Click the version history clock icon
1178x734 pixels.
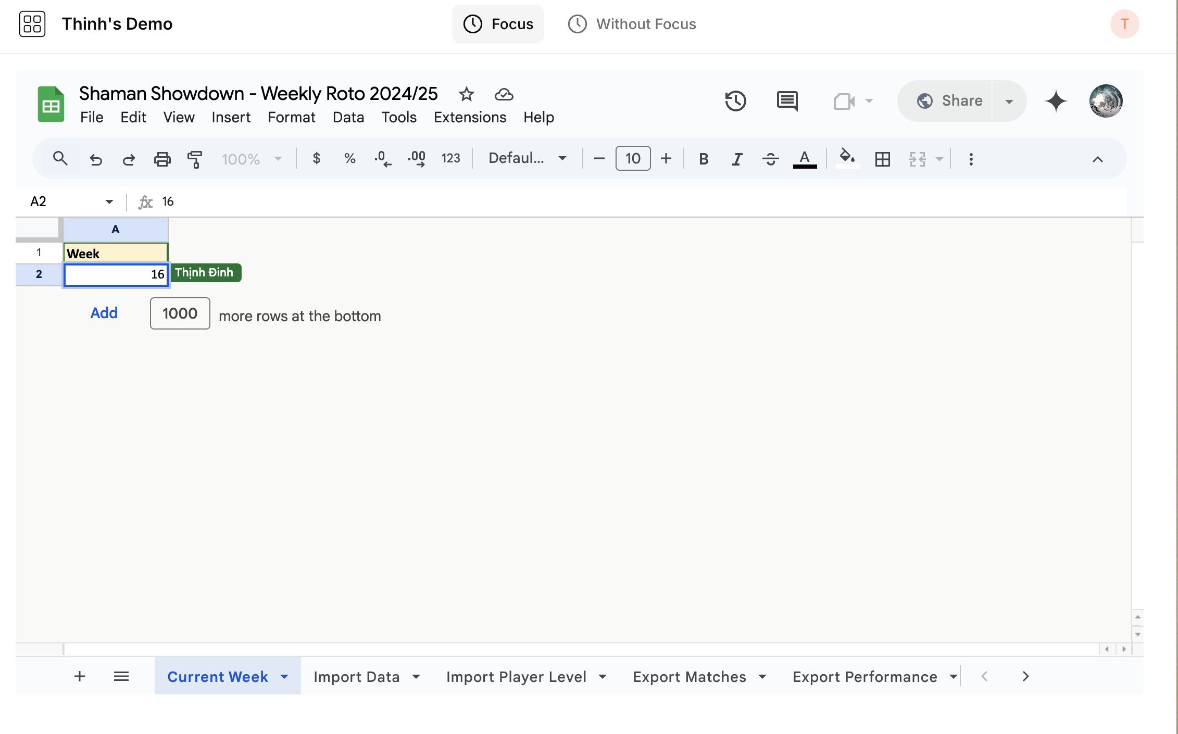(735, 101)
